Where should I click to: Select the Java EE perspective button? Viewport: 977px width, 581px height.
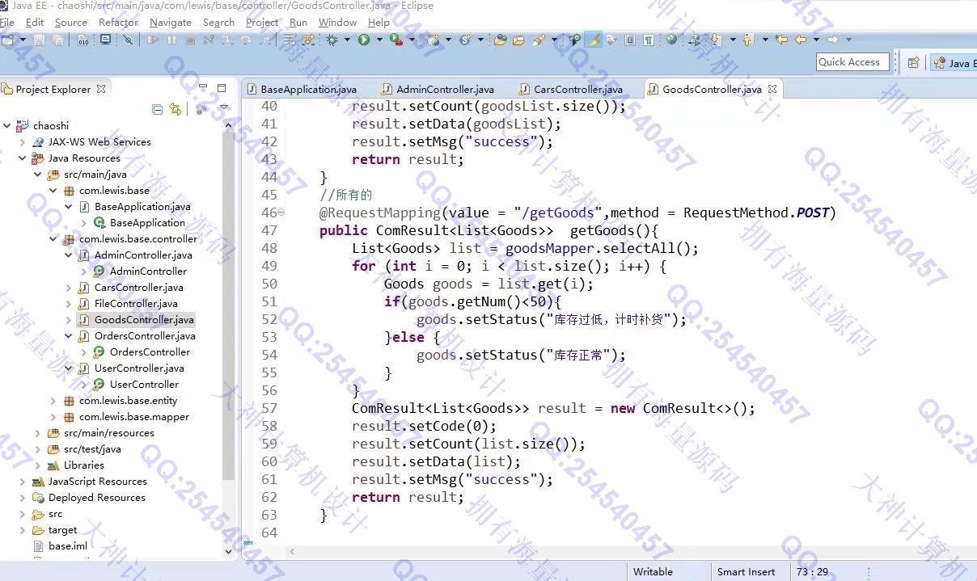(x=953, y=63)
